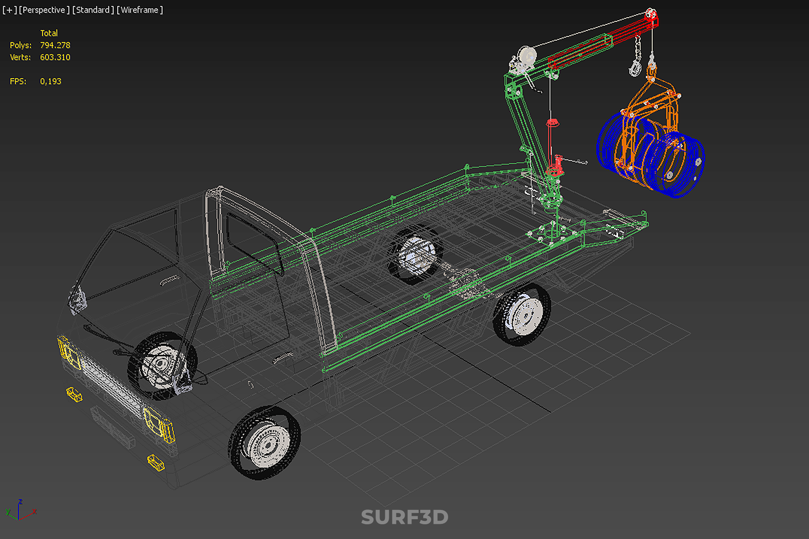Select the pulley at boom tip

pyautogui.click(x=651, y=15)
